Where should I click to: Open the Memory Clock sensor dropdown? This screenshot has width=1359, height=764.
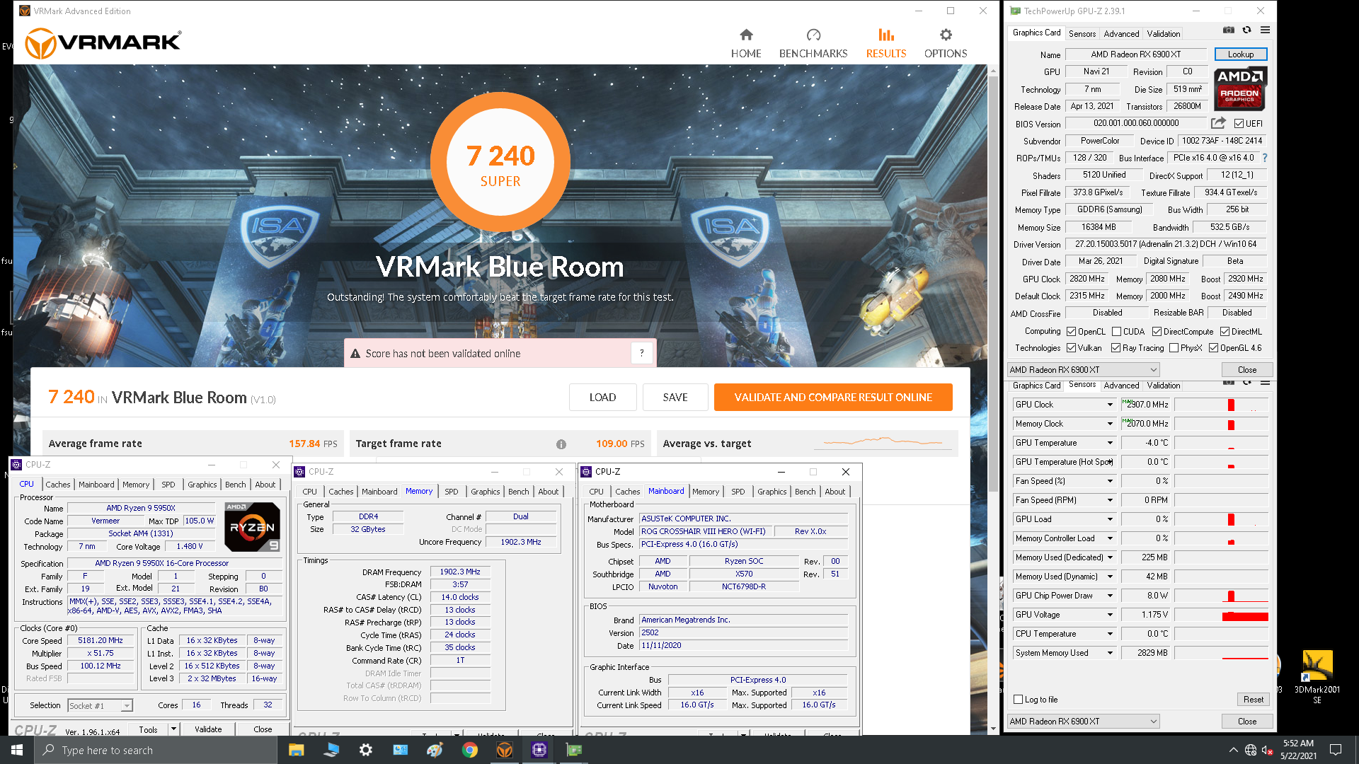pyautogui.click(x=1110, y=424)
